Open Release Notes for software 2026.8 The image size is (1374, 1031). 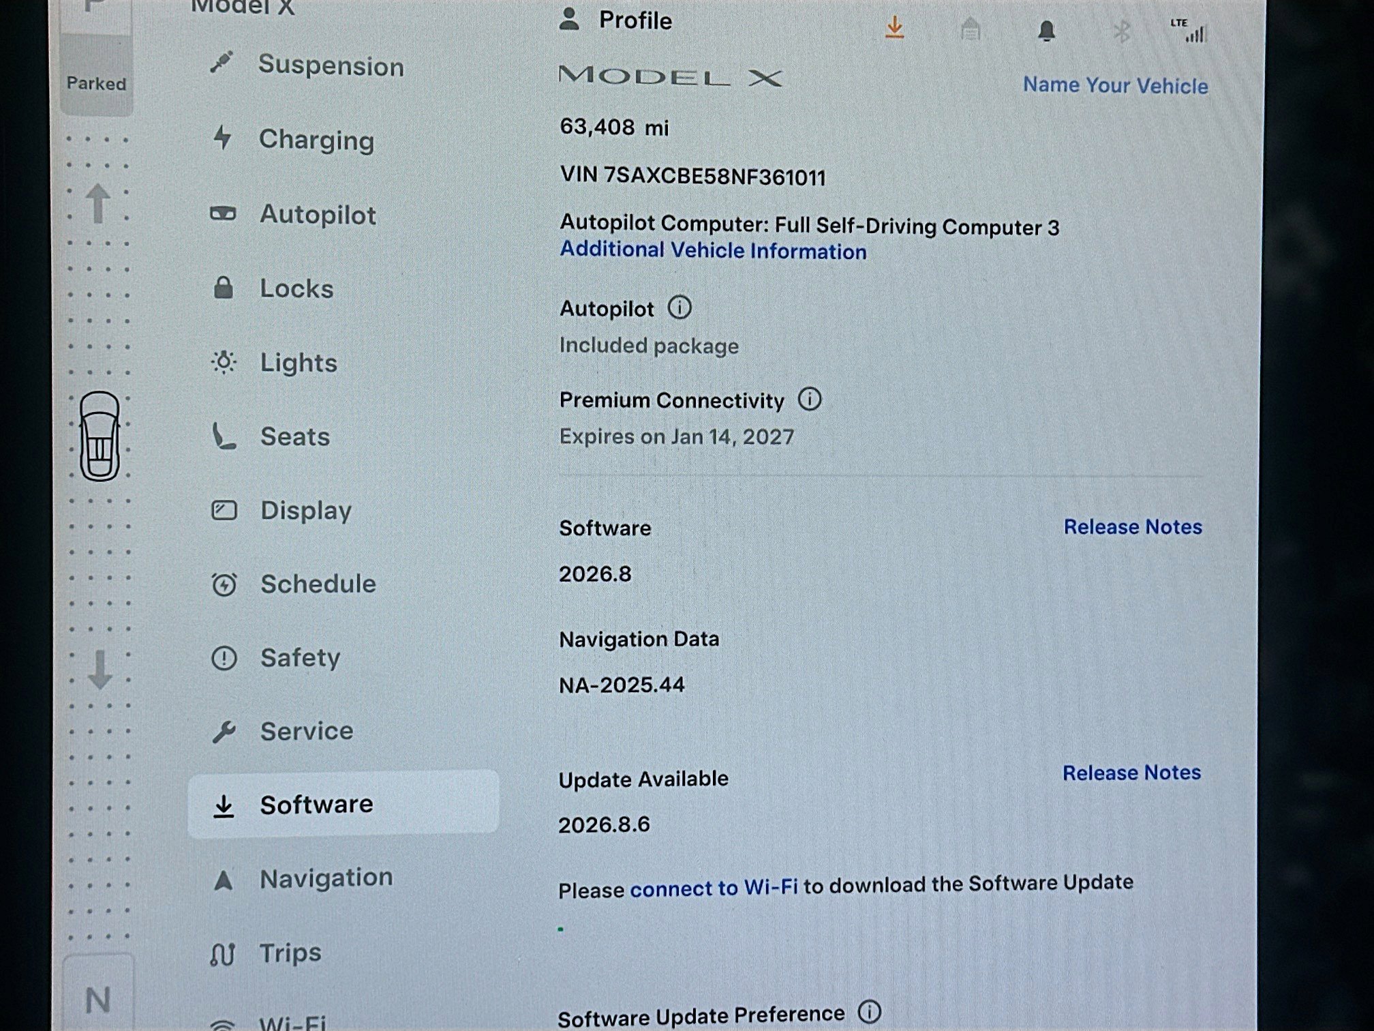(x=1132, y=526)
